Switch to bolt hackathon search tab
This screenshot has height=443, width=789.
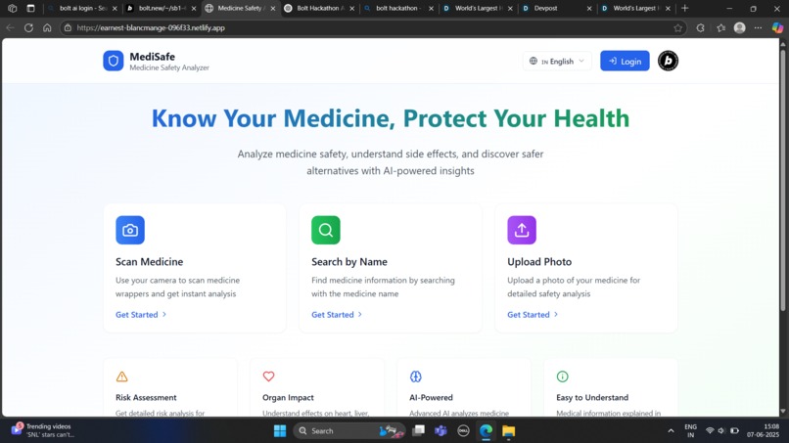point(398,8)
